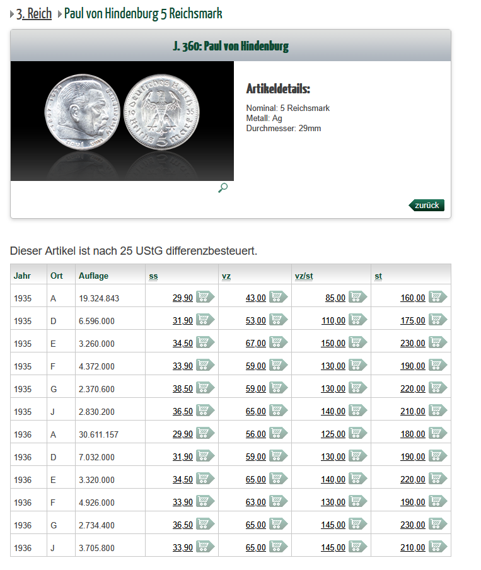
Task: Click mintage value 30.611.157
Action: pos(98,434)
